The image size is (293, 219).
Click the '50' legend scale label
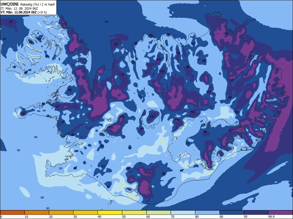pyautogui.click(x=124, y=217)
